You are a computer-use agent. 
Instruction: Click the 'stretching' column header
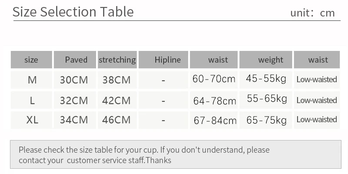click(x=117, y=60)
